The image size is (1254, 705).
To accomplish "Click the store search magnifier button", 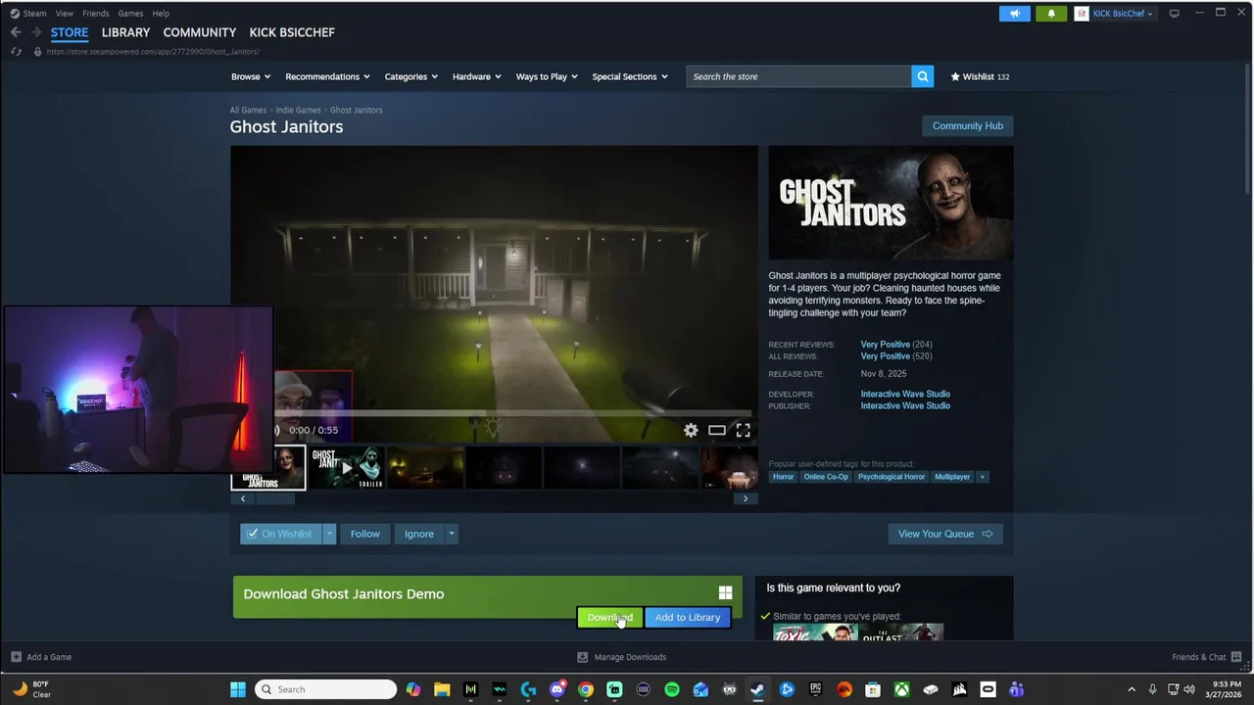I will pyautogui.click(x=922, y=76).
